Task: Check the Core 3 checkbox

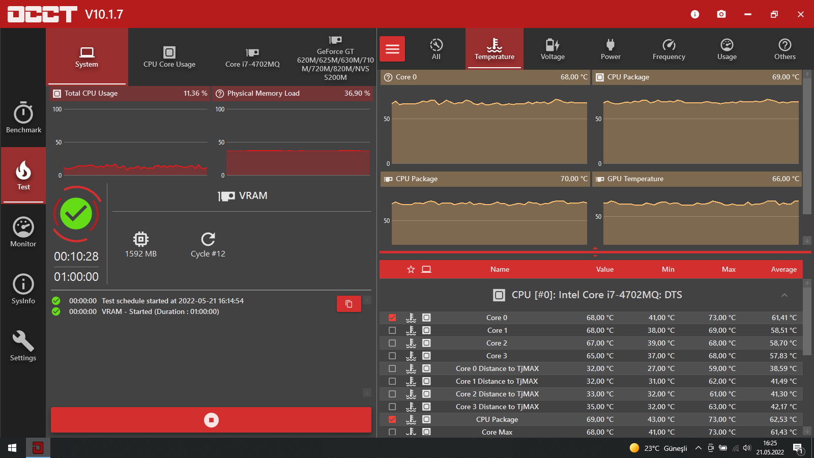Action: pyautogui.click(x=392, y=356)
